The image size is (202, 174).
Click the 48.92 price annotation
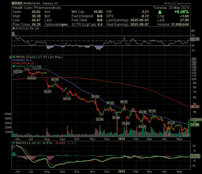124,102
